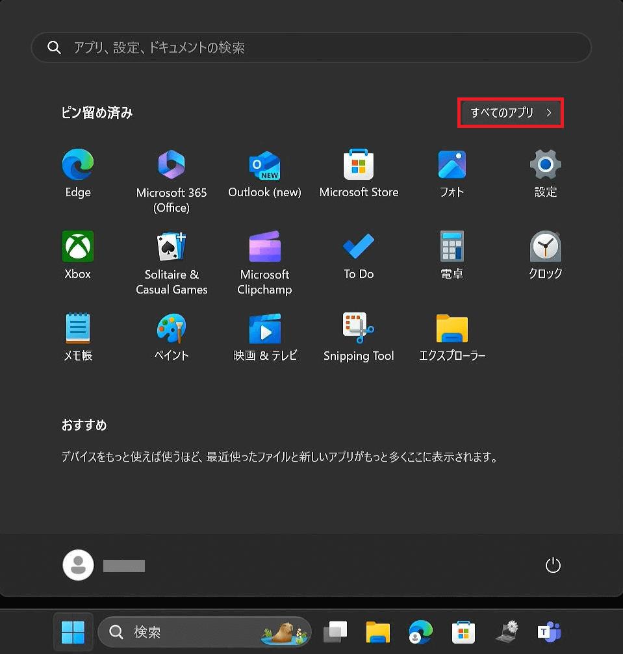Screen dimensions: 623x654
Task: Open File Explorer from the taskbar
Action: pos(377,633)
